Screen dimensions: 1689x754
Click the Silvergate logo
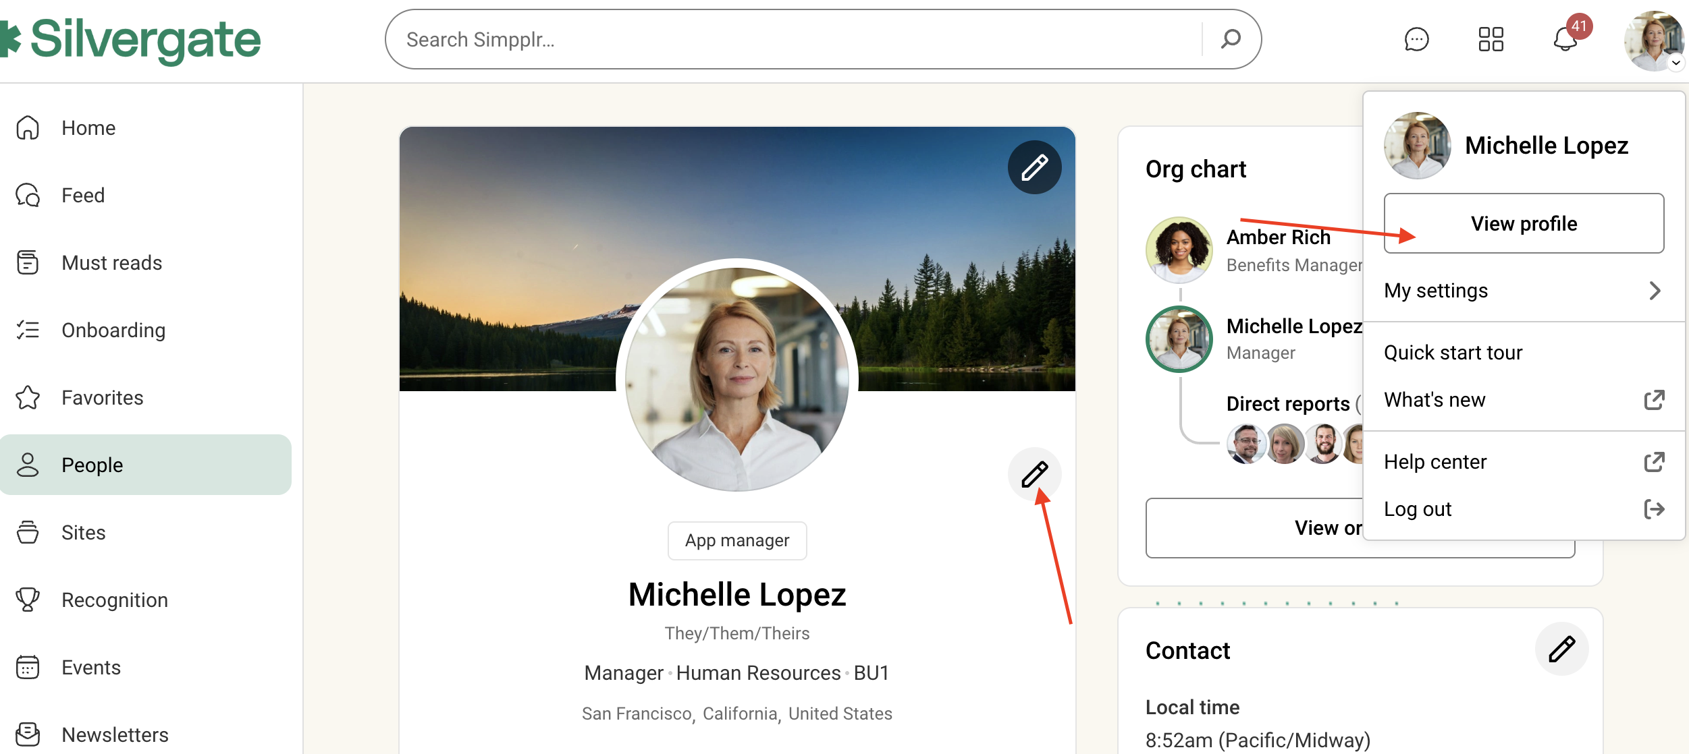[132, 39]
